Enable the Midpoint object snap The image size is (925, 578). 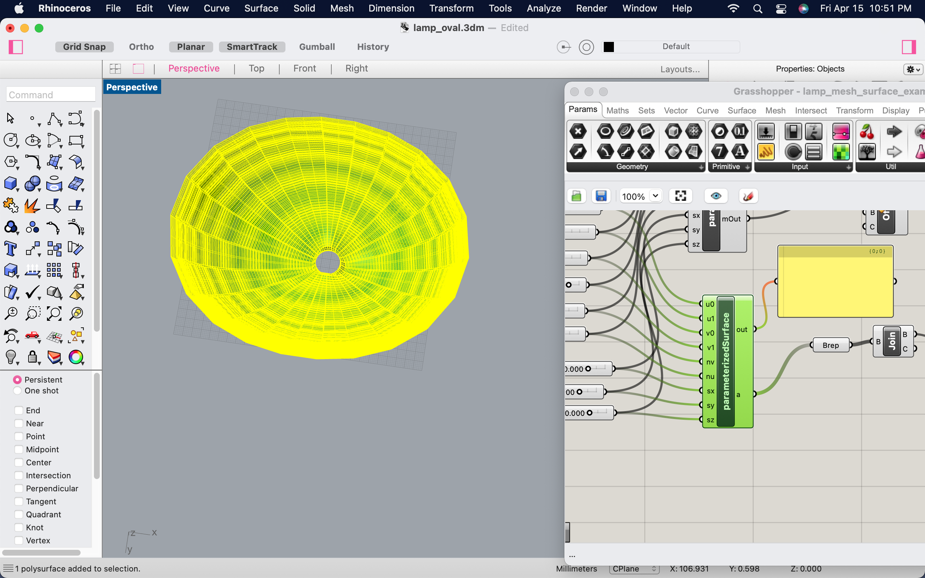tap(19, 449)
